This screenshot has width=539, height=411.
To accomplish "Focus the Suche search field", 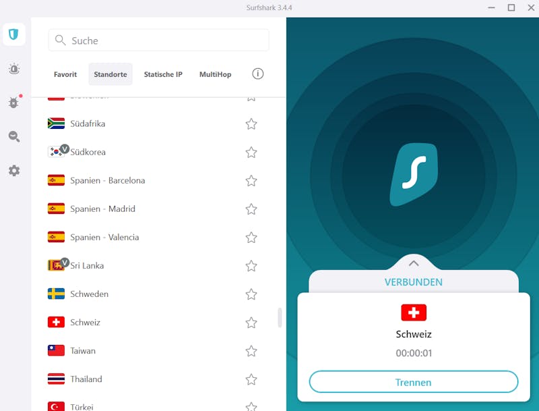I will pos(158,40).
